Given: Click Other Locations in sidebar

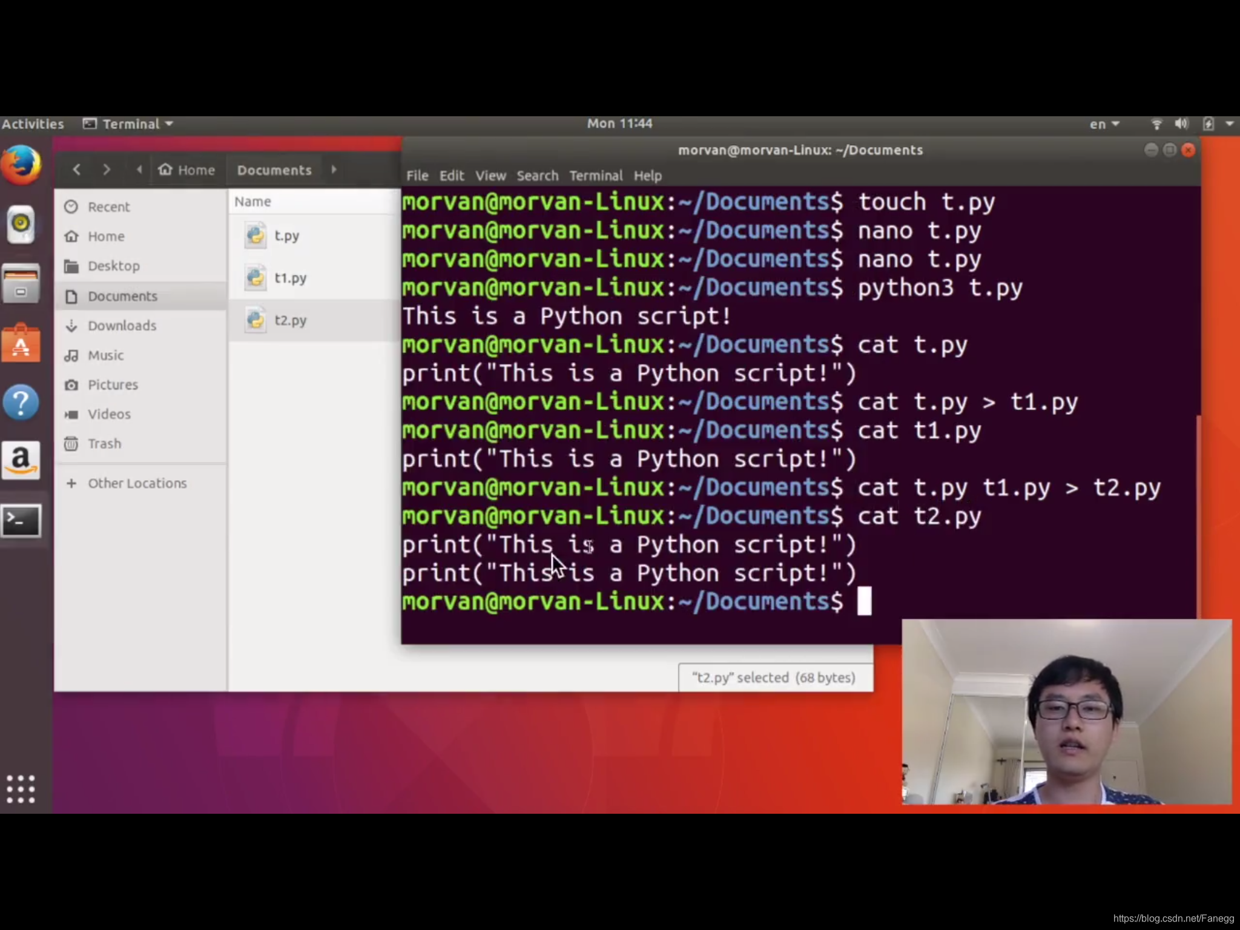Looking at the screenshot, I should 137,483.
